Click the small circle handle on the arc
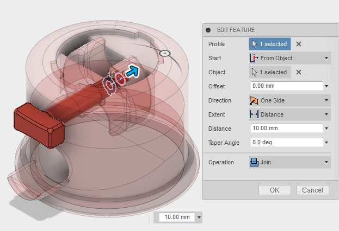 coord(165,53)
